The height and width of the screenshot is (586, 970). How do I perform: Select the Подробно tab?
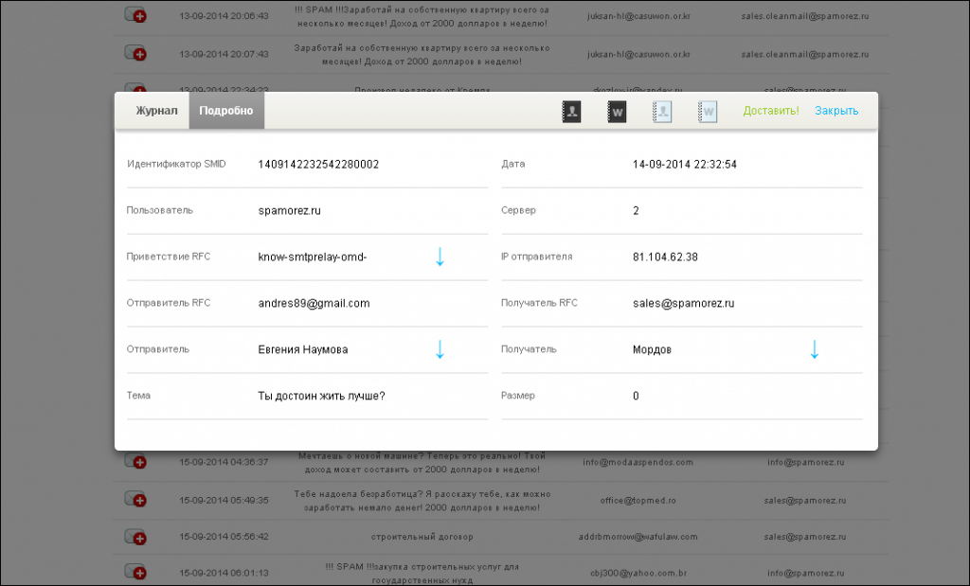click(225, 111)
